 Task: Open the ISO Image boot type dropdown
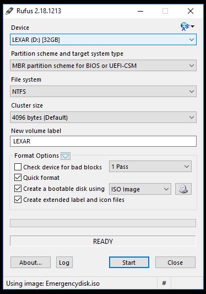click(x=140, y=189)
